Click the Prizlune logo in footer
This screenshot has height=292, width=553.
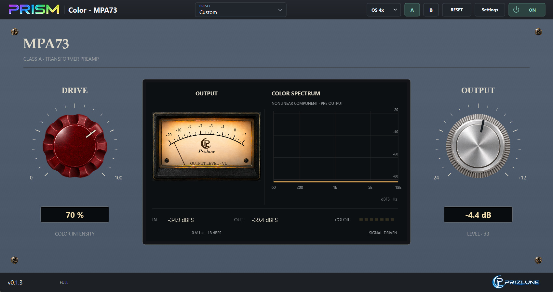[516, 282]
